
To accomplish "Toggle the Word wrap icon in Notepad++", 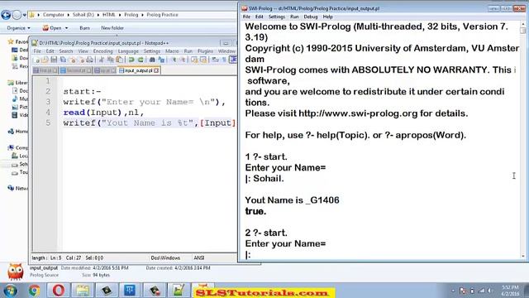I will [215, 60].
